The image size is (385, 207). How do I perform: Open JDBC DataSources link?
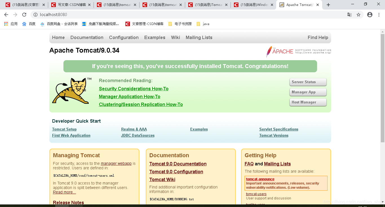point(138,136)
